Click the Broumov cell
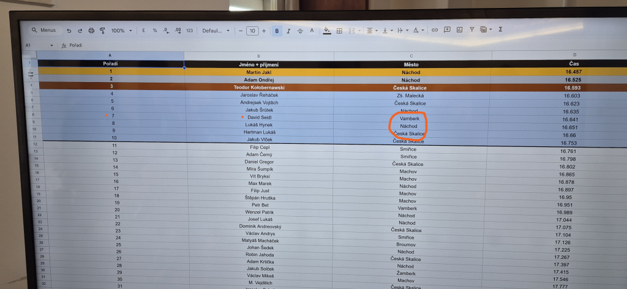This screenshot has width=627, height=289. tap(406, 245)
